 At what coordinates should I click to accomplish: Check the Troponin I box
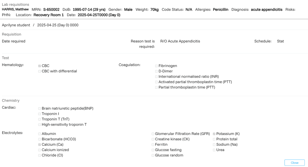pos(39,114)
